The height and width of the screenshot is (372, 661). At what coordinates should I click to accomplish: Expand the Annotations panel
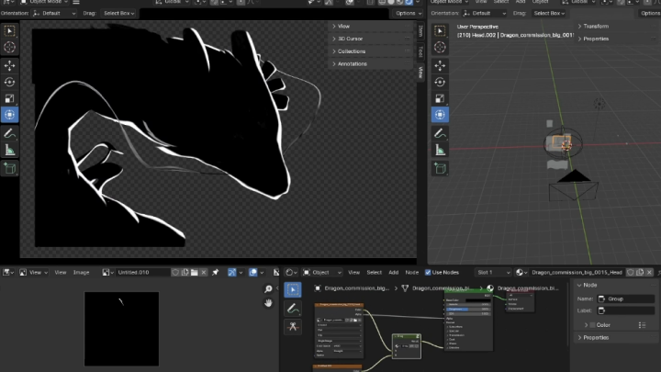372,64
